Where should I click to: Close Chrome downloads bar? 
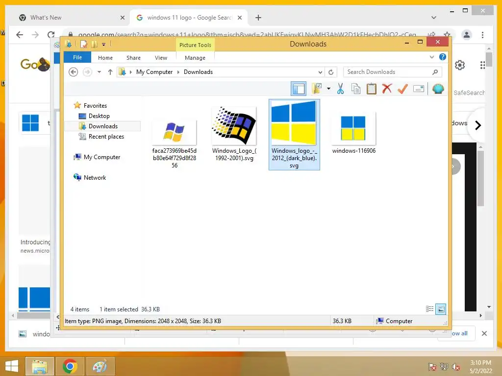[x=484, y=333]
